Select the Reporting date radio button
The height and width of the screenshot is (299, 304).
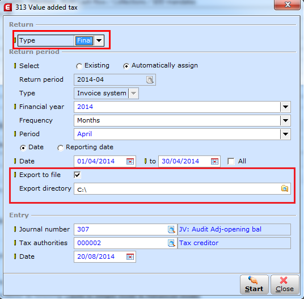[60, 148]
